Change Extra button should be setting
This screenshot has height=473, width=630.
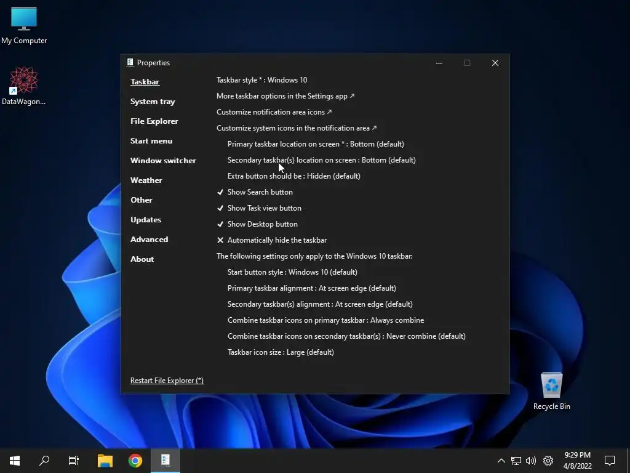pyautogui.click(x=293, y=176)
